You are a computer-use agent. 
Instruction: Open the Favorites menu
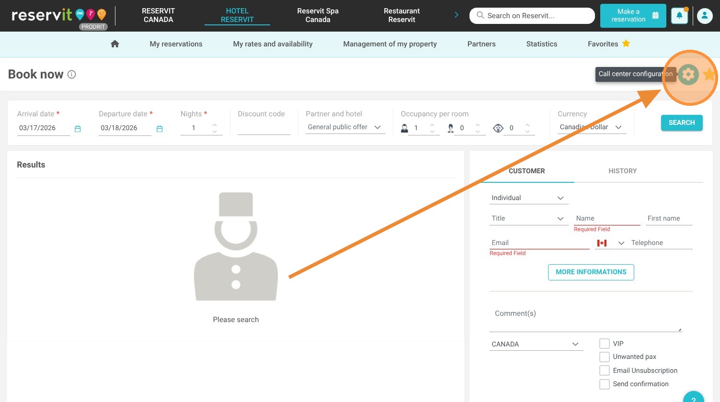[x=609, y=44]
